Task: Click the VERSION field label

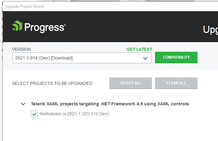Action: [21, 49]
